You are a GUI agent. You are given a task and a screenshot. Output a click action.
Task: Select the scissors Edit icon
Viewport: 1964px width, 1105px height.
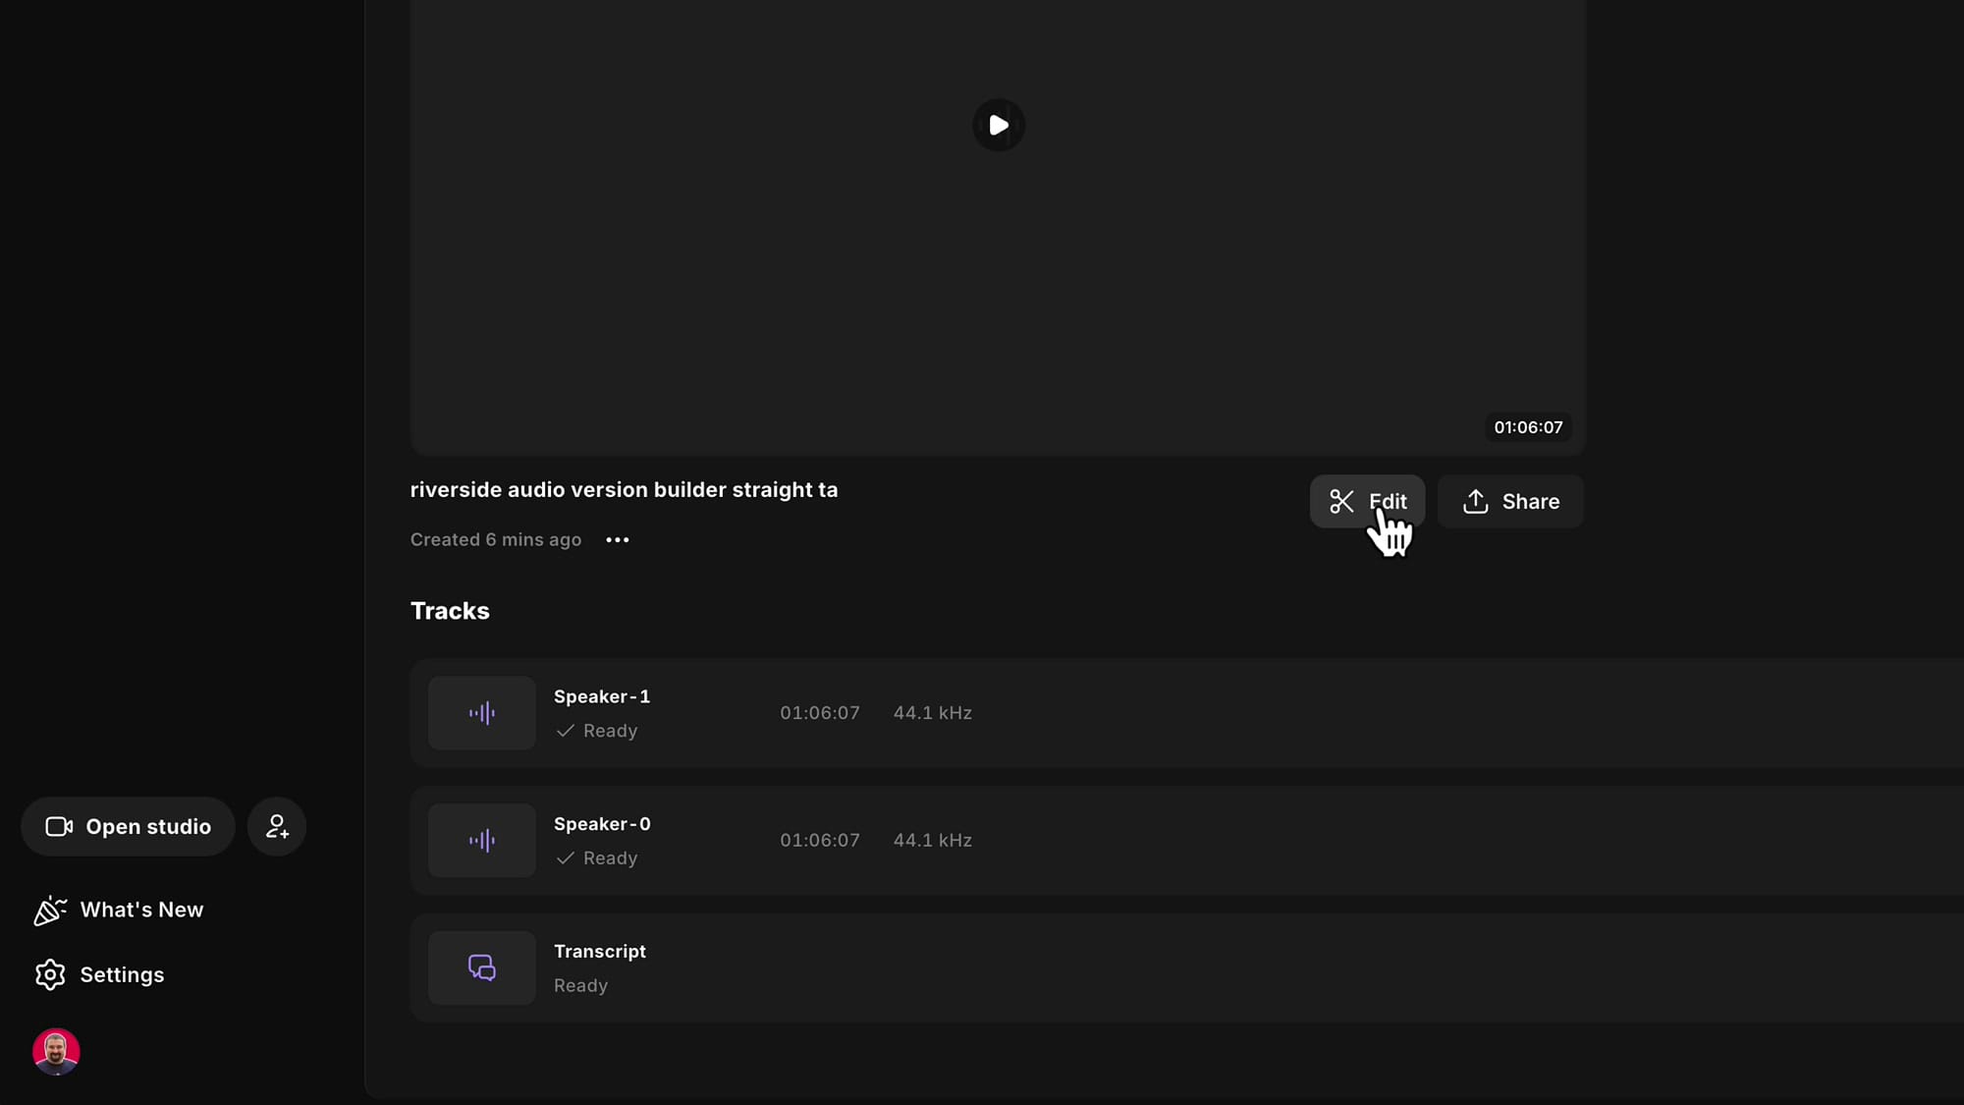click(1341, 501)
